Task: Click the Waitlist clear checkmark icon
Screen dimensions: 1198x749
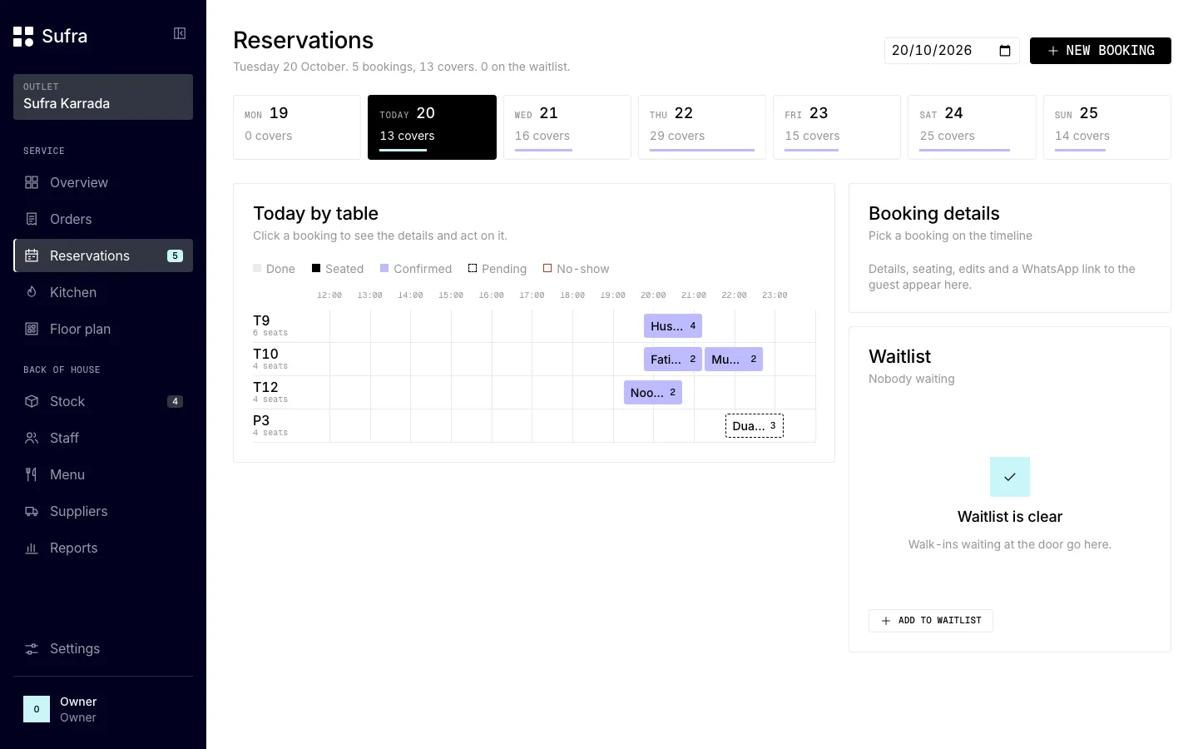Action: point(1010,477)
